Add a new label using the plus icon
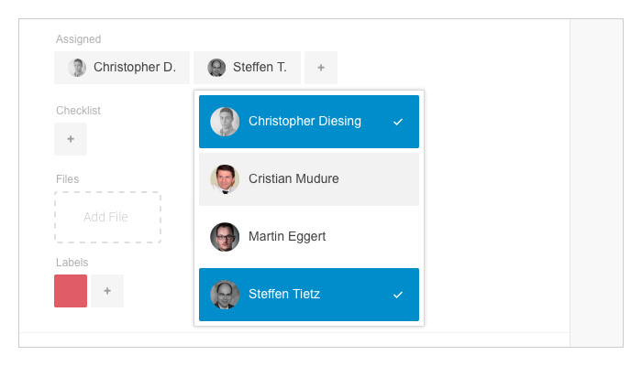 (x=107, y=291)
